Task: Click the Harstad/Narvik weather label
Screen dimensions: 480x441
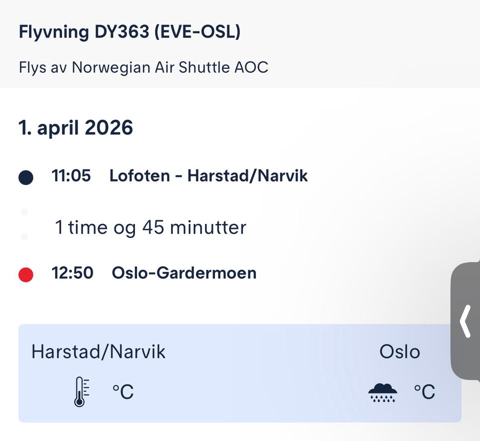Action: [x=98, y=351]
